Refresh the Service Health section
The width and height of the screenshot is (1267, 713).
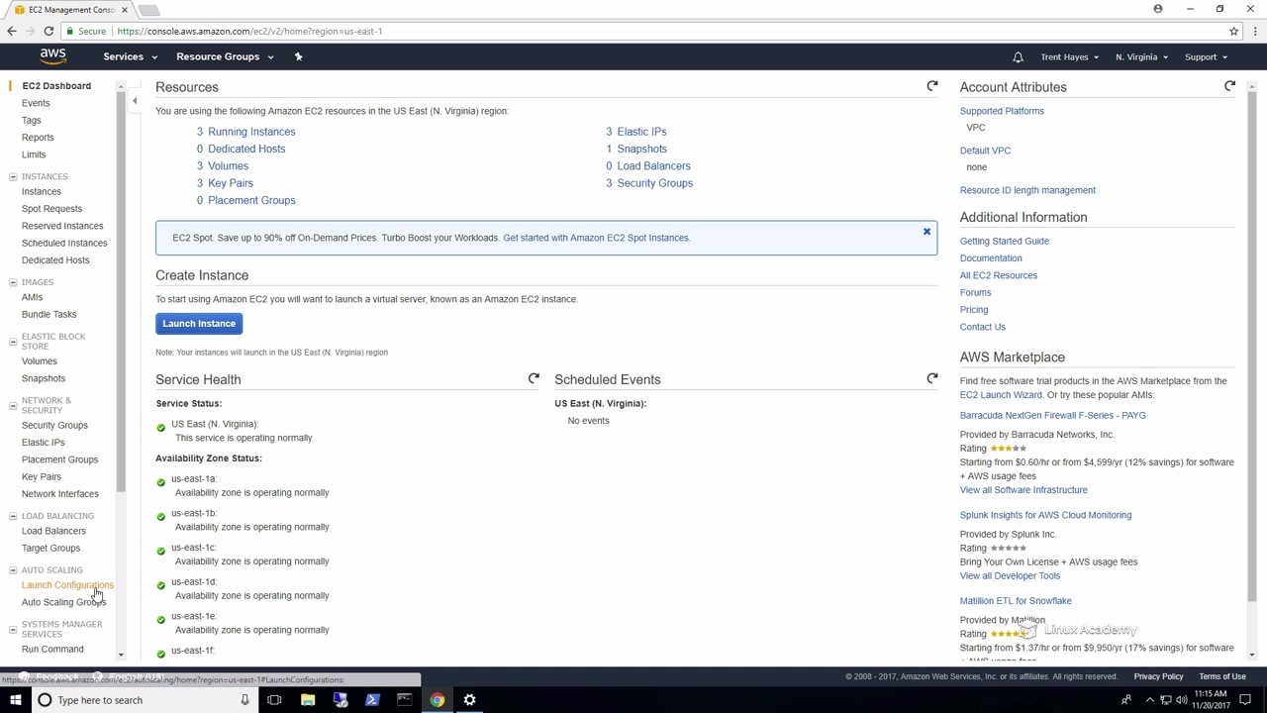click(534, 378)
